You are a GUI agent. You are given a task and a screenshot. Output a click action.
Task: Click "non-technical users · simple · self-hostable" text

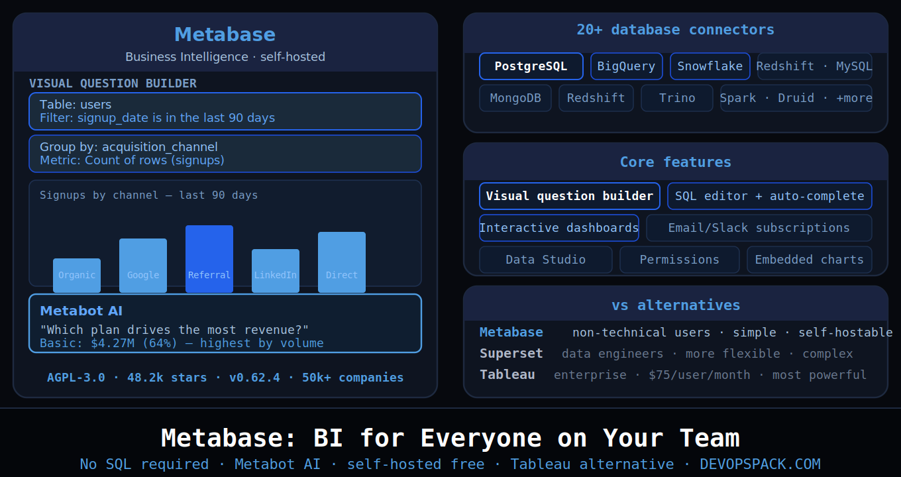(x=733, y=333)
